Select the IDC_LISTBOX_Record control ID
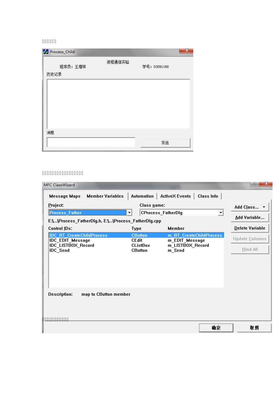Image resolution: width=279 pixels, height=395 pixels. 72,245
